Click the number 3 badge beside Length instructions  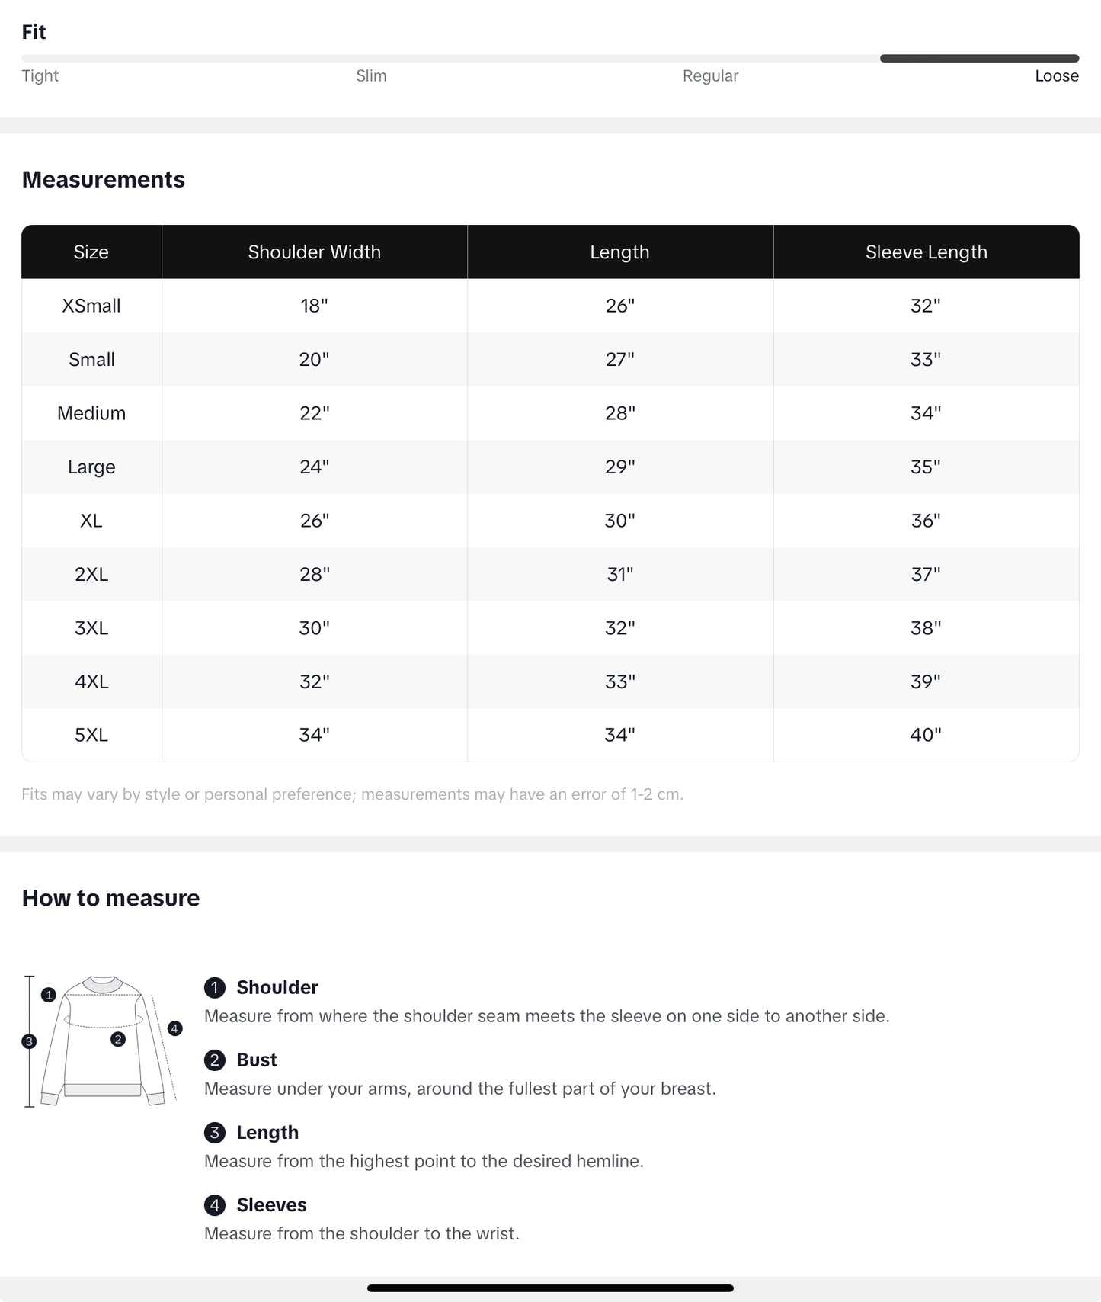pos(215,1133)
